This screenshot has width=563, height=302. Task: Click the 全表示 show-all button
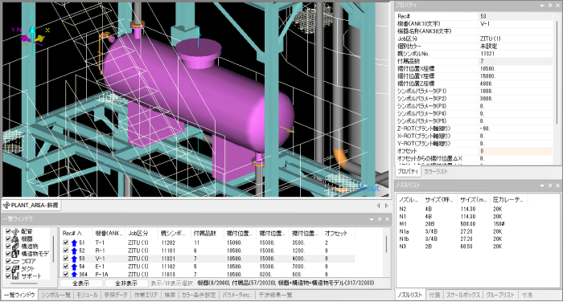81,284
